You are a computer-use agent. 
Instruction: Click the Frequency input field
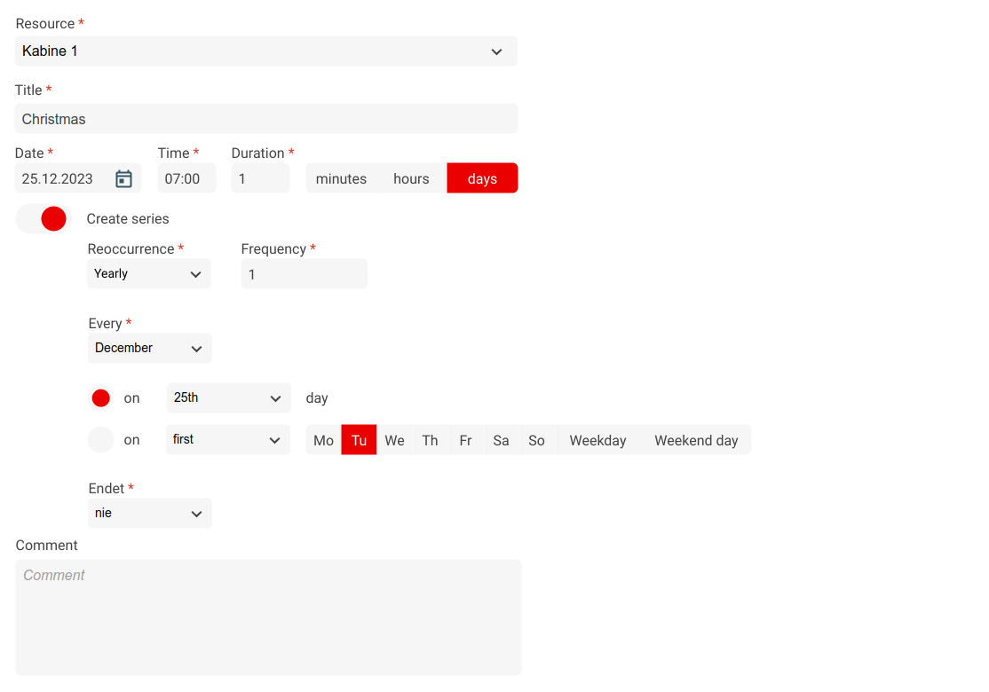pos(304,275)
